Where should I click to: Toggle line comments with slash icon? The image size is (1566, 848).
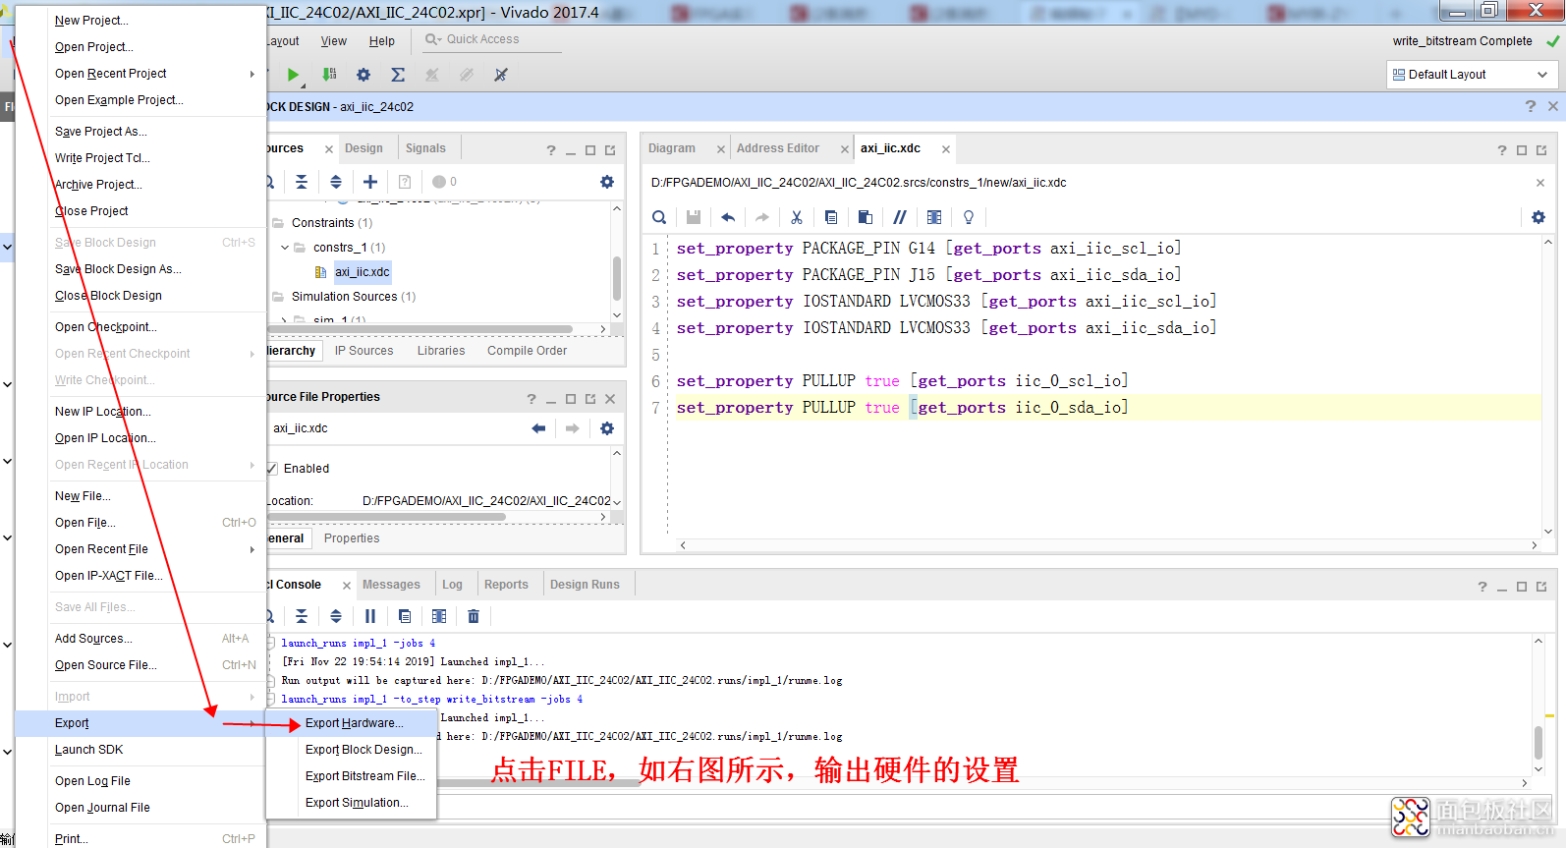(900, 217)
